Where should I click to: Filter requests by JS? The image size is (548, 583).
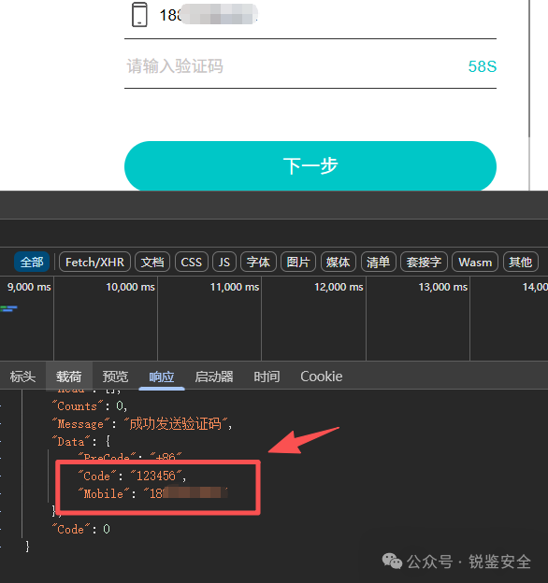(224, 263)
